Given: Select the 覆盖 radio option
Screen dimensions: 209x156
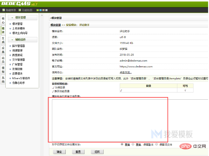Looking at the screenshot, I should pyautogui.click(x=122, y=144).
